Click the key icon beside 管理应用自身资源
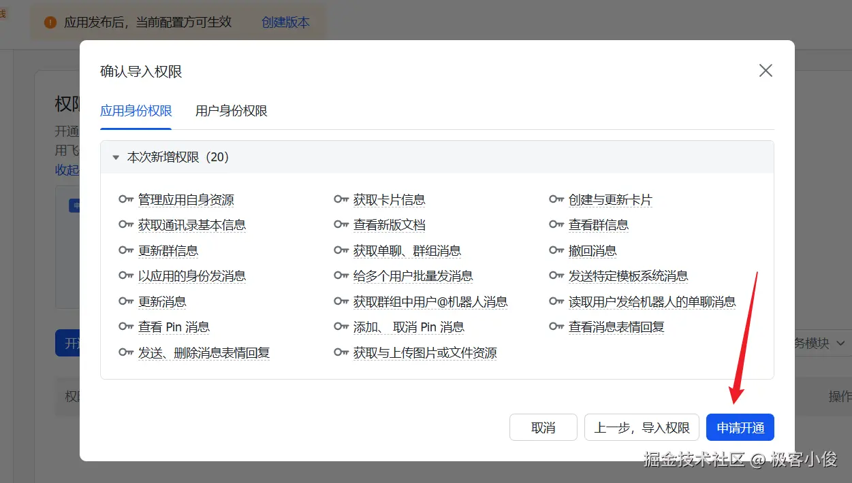This screenshot has width=852, height=483. pos(126,200)
